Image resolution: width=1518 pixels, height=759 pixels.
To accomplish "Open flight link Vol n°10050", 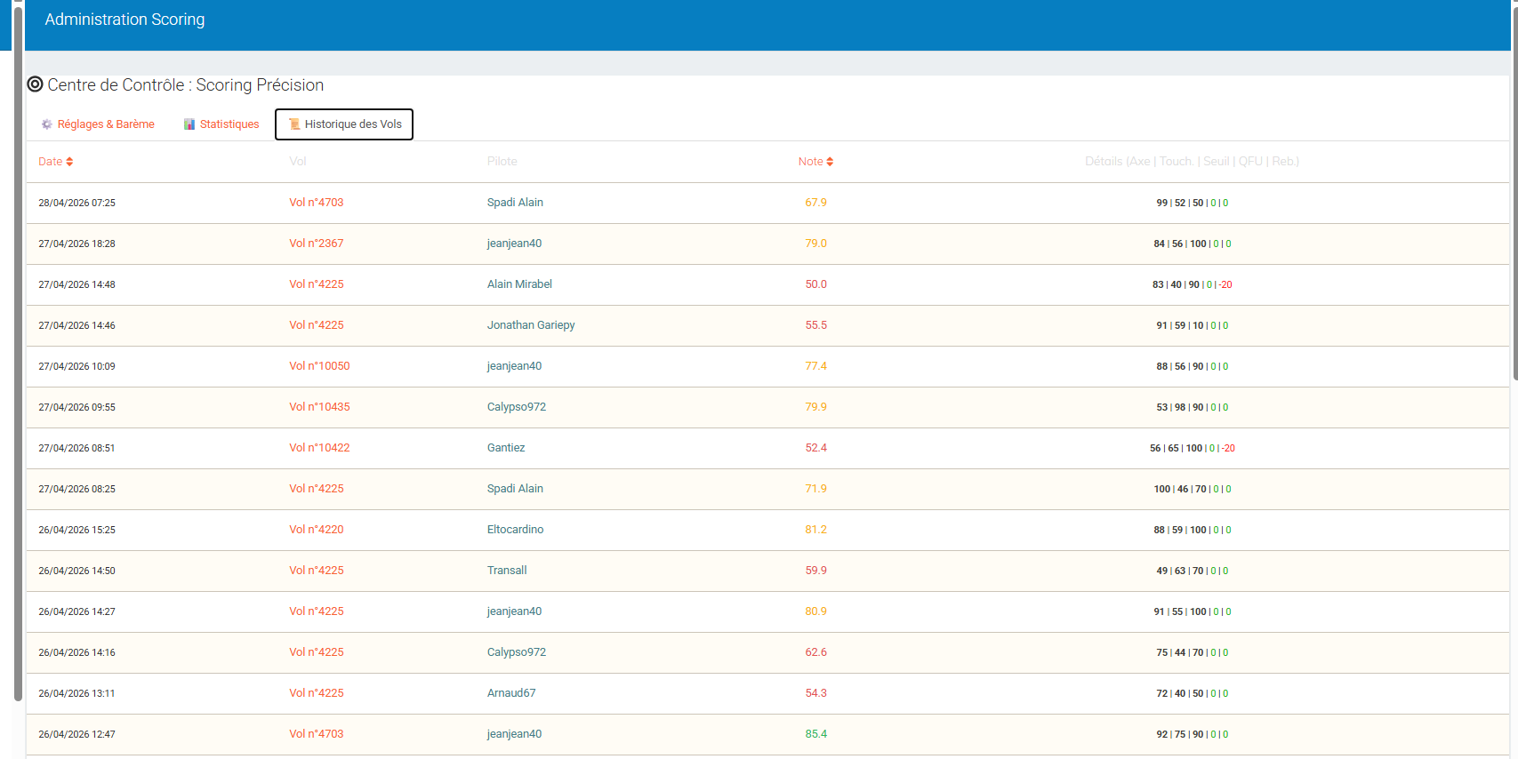I will (x=319, y=366).
